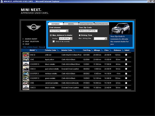Select the indi blue COOPER S checkbox
Viewport: 155px width, 116px height.
(x=126, y=74)
